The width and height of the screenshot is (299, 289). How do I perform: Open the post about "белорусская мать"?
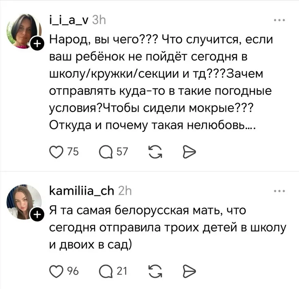click(x=163, y=227)
